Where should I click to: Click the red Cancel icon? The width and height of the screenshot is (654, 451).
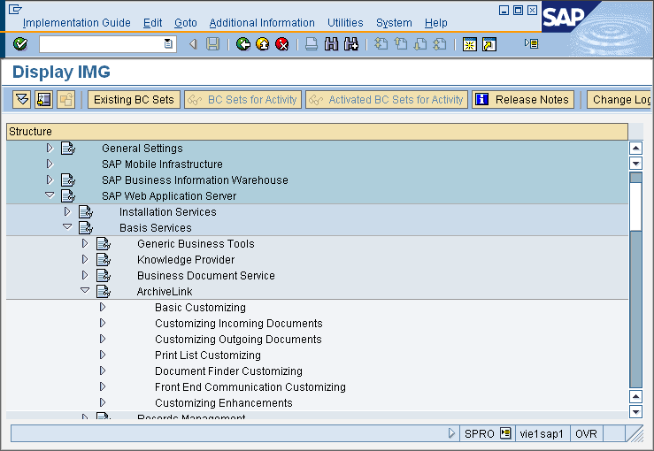282,44
